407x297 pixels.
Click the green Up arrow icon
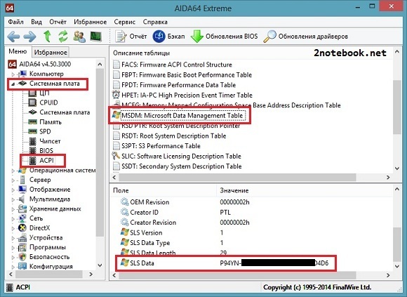(47, 36)
